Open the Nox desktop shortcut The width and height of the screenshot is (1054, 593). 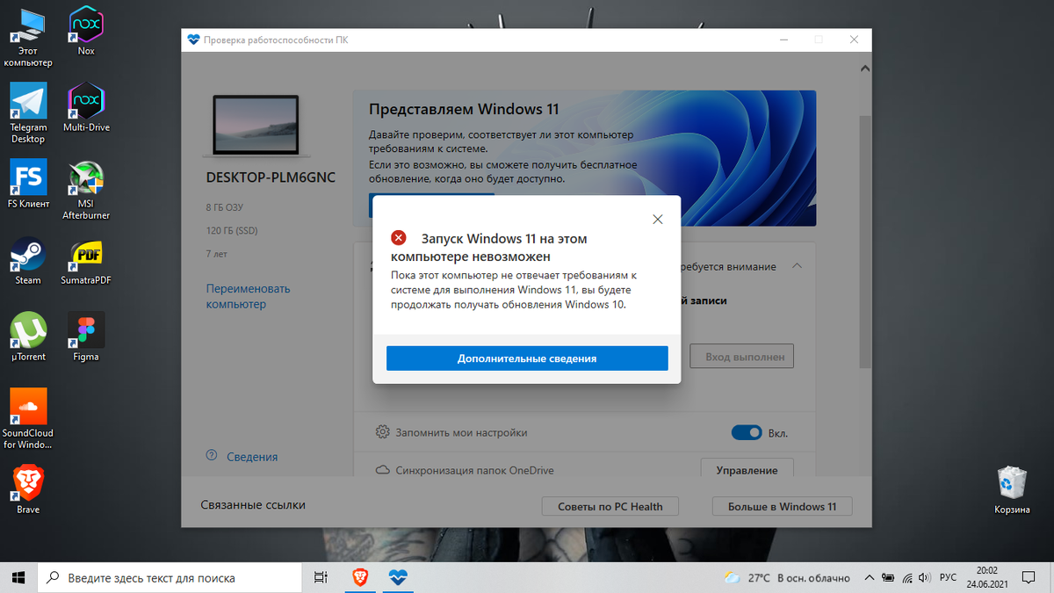tap(86, 32)
